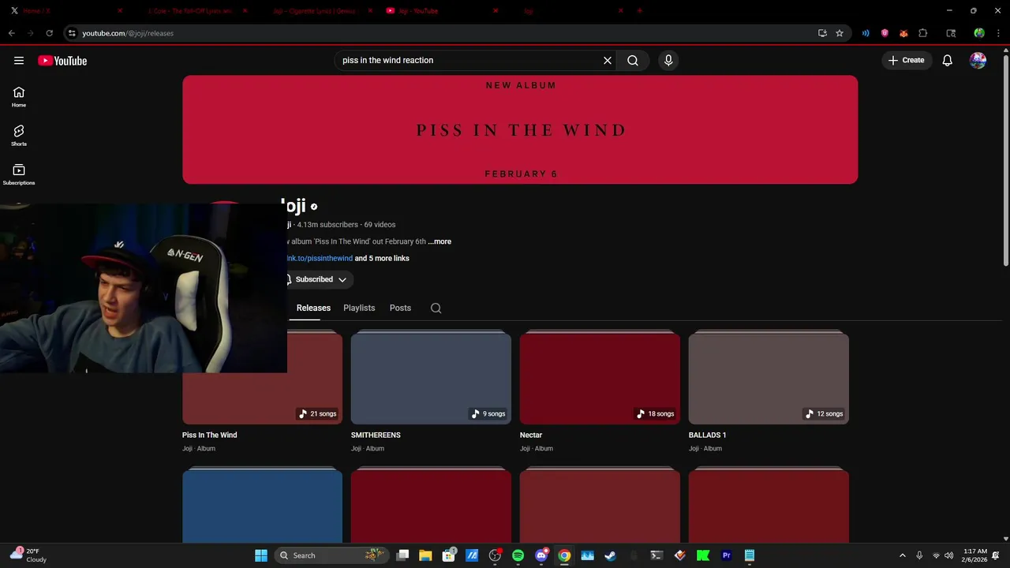Go to the YouTube logo home link
1010x568 pixels.
tap(62, 61)
